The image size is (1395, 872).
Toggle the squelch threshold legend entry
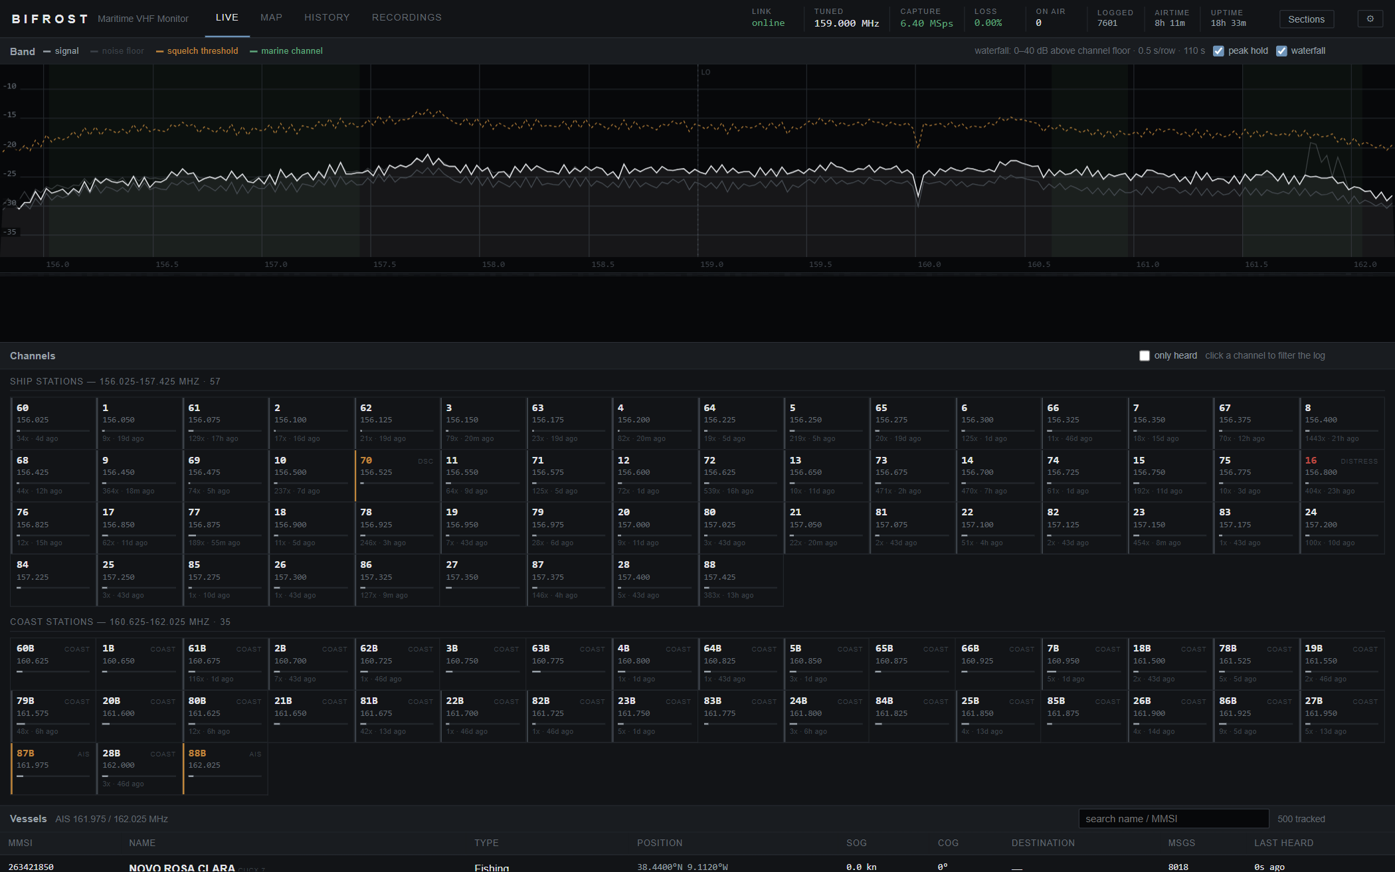coord(197,51)
